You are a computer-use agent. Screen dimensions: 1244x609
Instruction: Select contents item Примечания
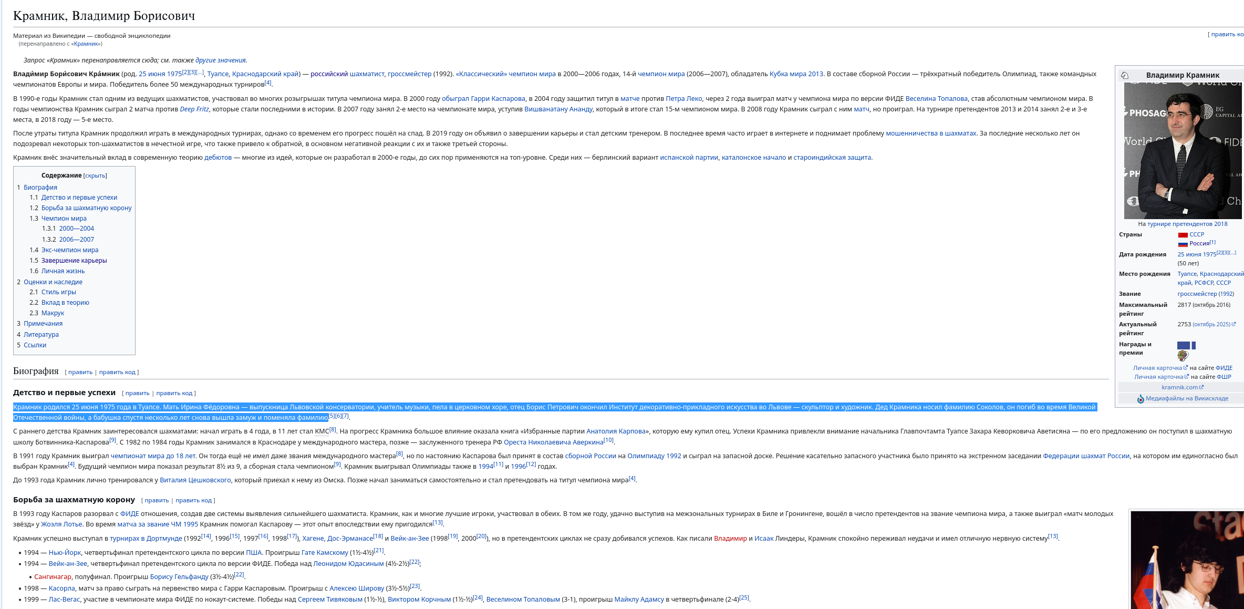click(x=43, y=324)
